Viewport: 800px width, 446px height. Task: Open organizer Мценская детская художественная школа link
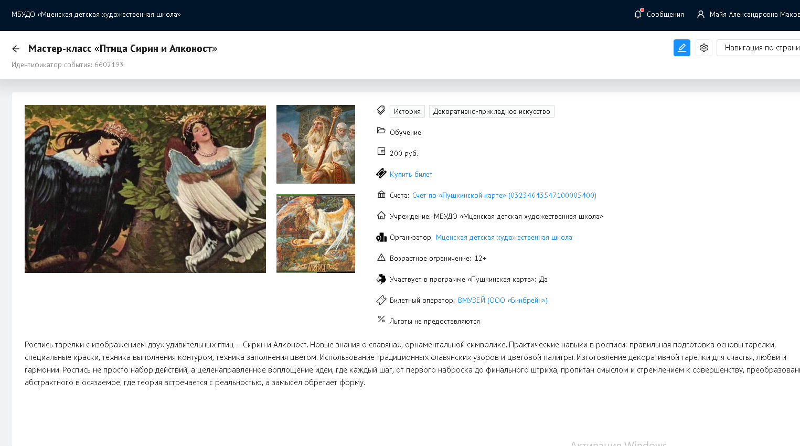click(x=504, y=237)
